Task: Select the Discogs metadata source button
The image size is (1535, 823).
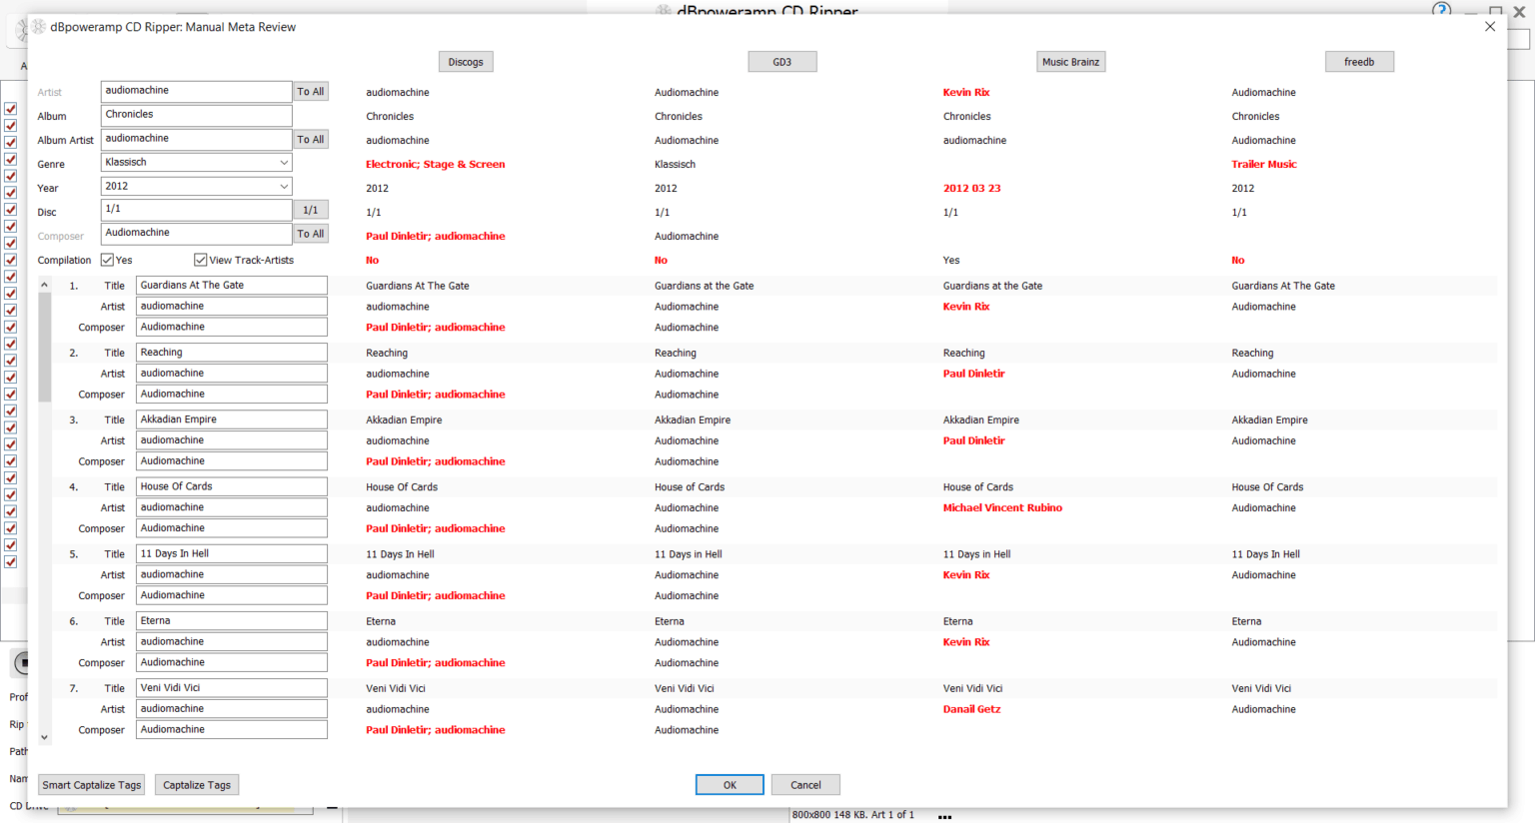Action: [466, 62]
